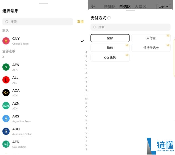Switch to the 大宗区 tab
Viewport: 175px width, 155px height.
(x=140, y=7)
